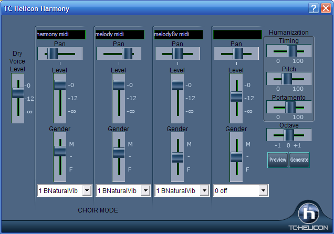This screenshot has height=234, width=334.
Task: Click the melody8v midi Gender slider handle
Action: pyautogui.click(x=178, y=157)
